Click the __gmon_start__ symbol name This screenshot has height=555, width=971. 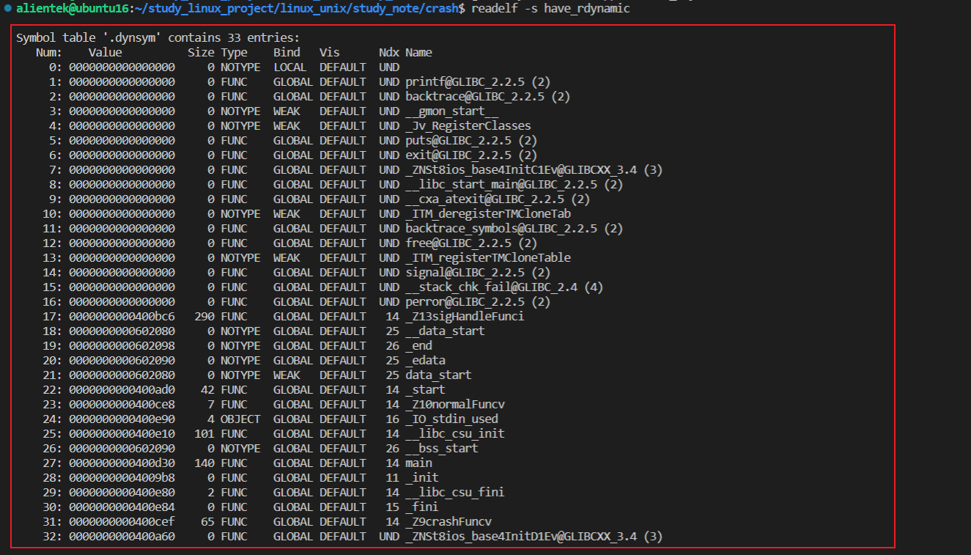(451, 111)
